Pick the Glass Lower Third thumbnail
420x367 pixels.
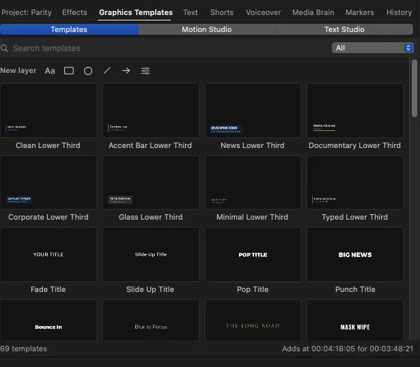(151, 182)
